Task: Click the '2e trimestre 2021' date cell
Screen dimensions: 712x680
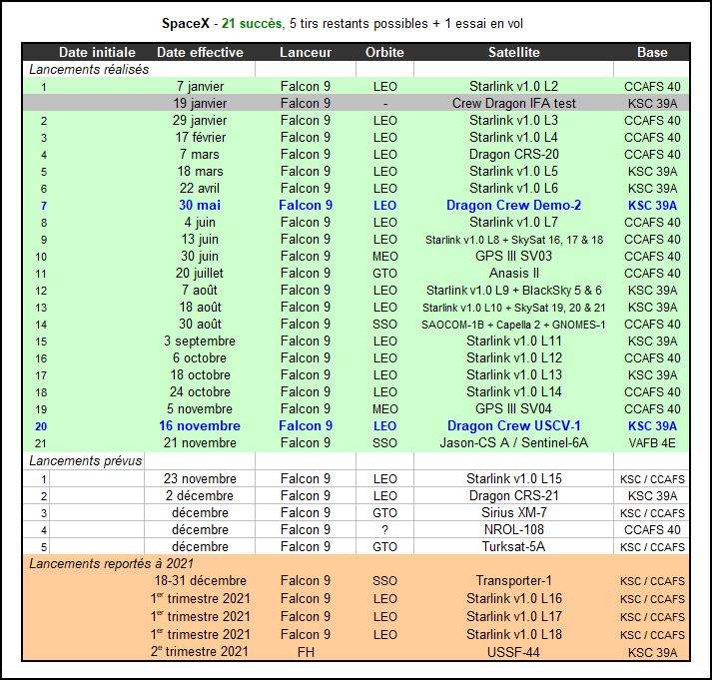Action: click(200, 651)
